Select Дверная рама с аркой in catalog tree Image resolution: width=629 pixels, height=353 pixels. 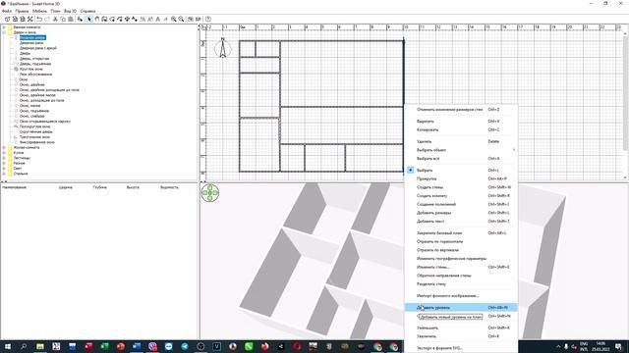pos(38,48)
